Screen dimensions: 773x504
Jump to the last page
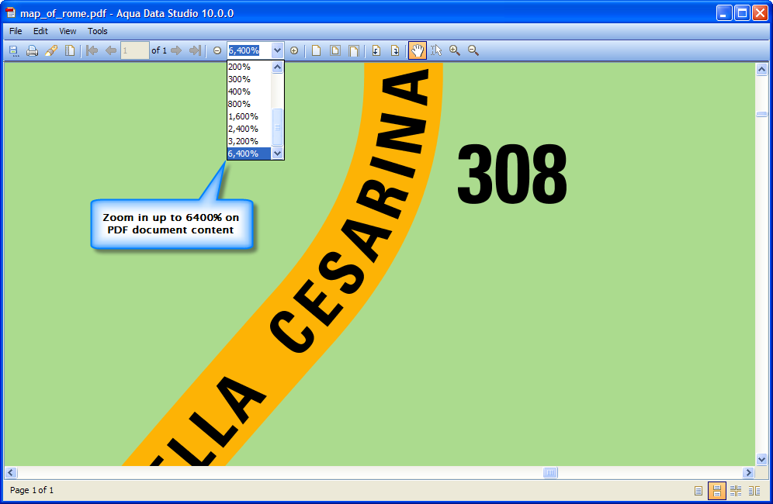[x=196, y=50]
